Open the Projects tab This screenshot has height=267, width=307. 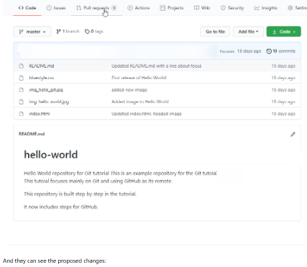point(172,8)
